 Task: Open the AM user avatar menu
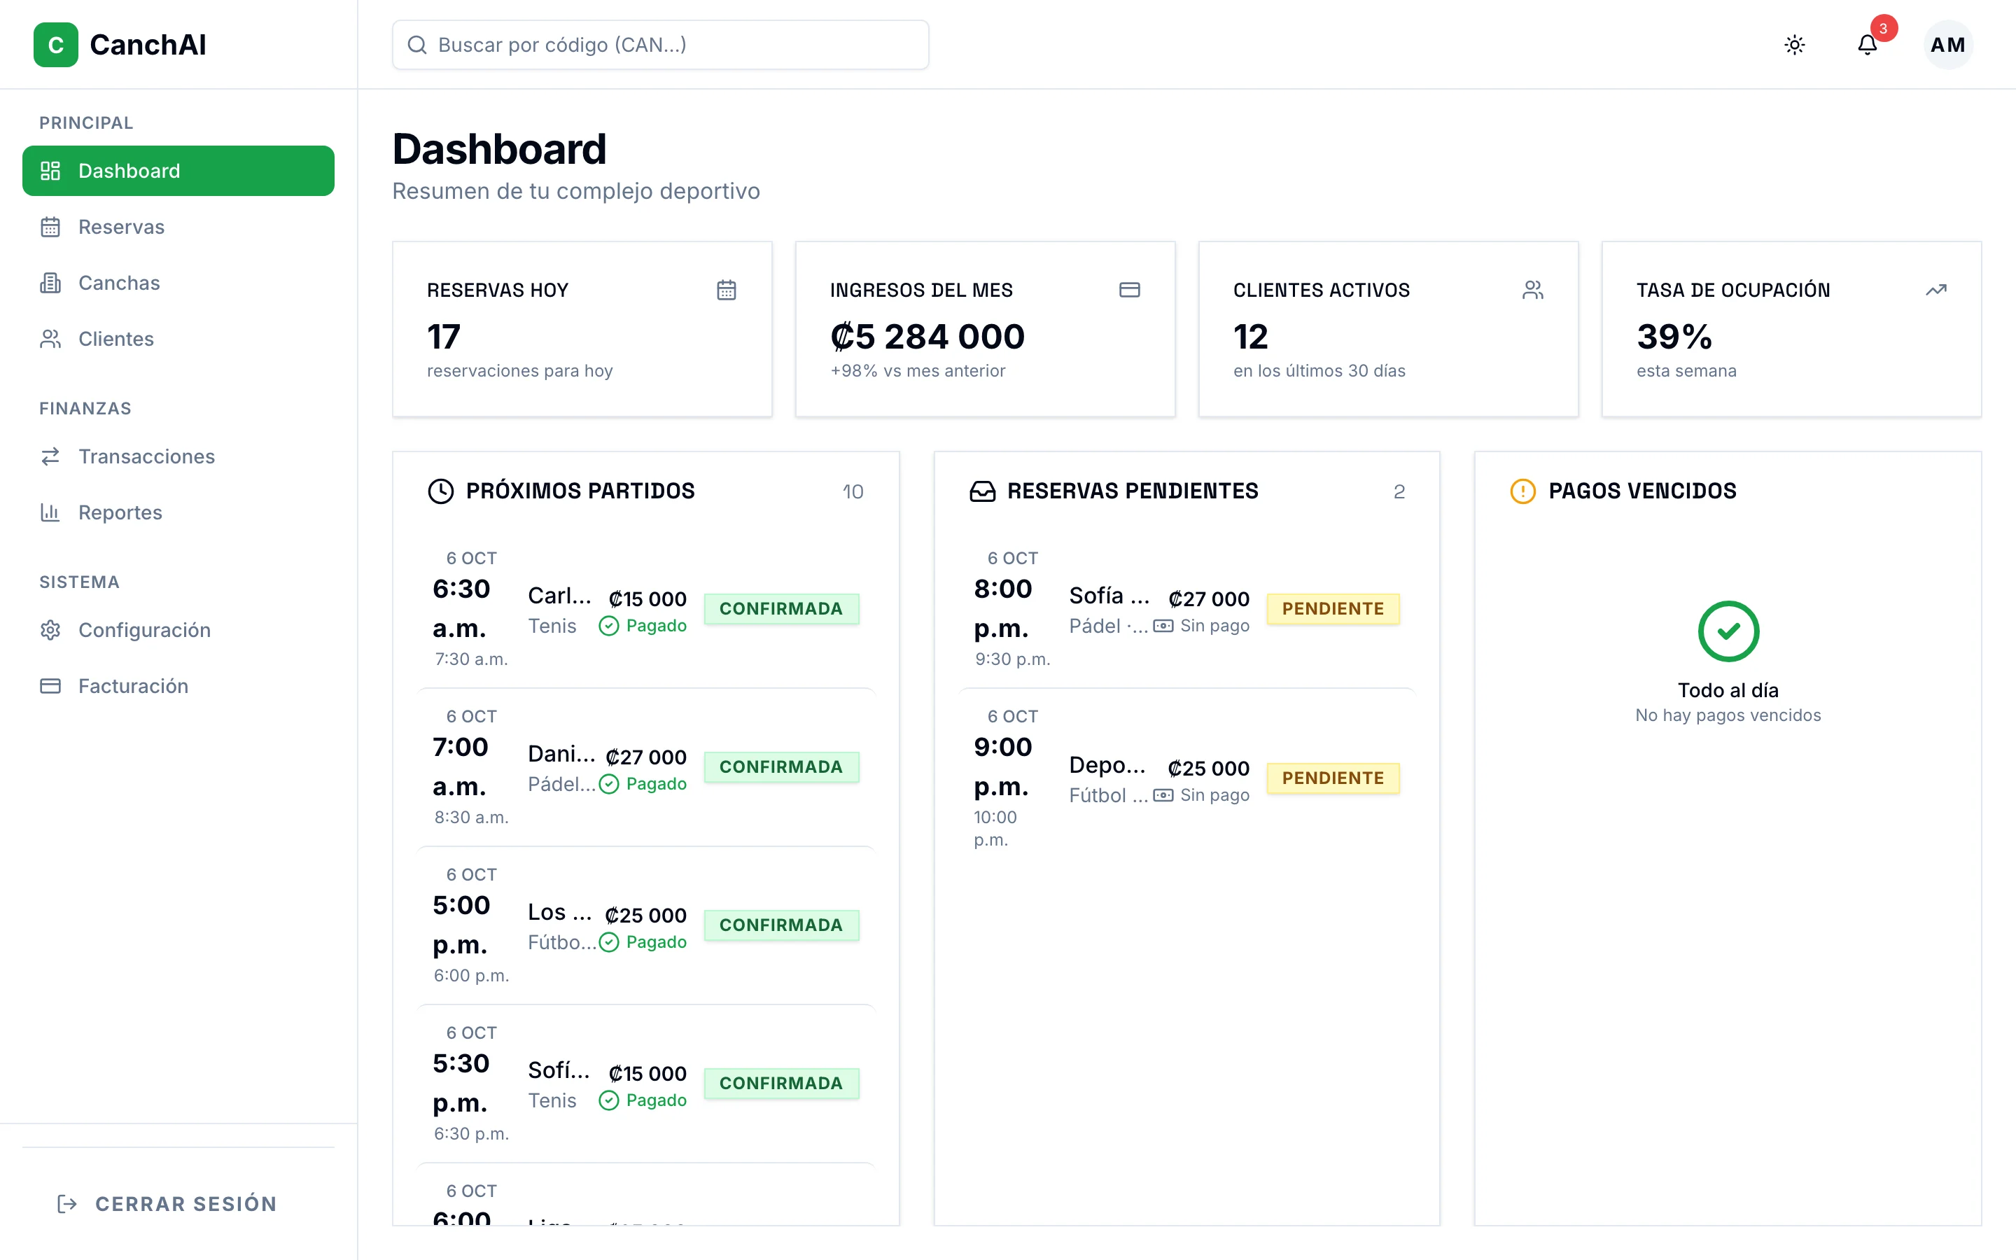(1947, 45)
